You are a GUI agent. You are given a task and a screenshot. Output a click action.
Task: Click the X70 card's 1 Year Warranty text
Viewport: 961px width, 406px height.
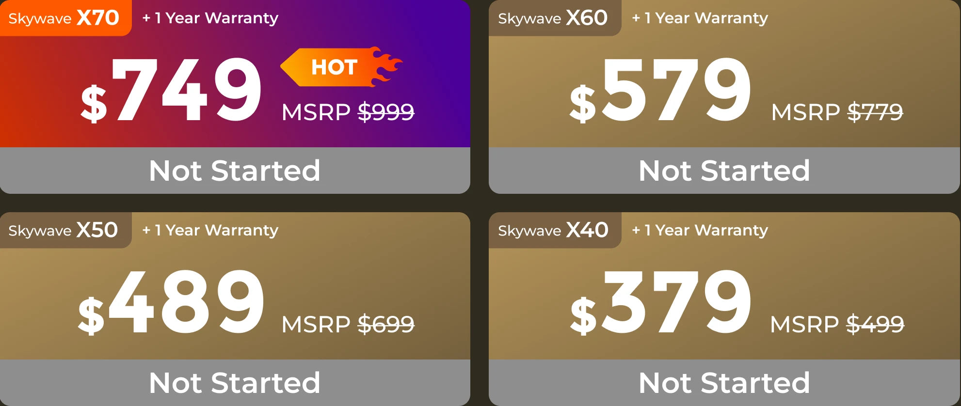coord(210,18)
